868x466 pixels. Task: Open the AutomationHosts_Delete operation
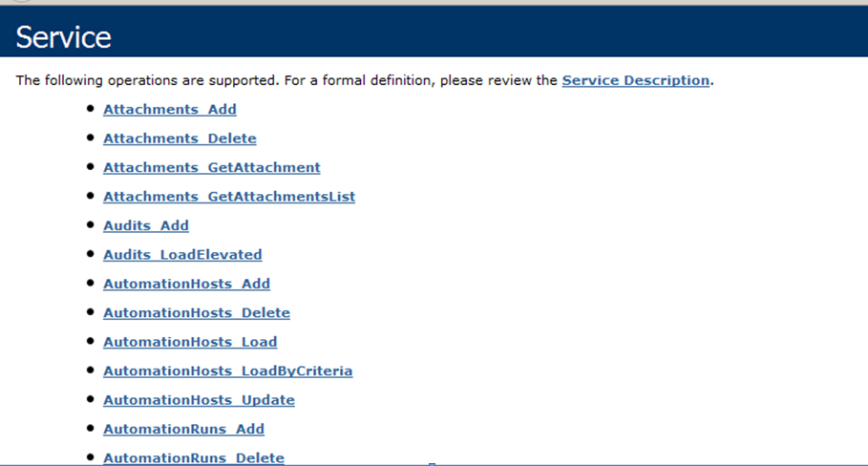[x=196, y=312]
